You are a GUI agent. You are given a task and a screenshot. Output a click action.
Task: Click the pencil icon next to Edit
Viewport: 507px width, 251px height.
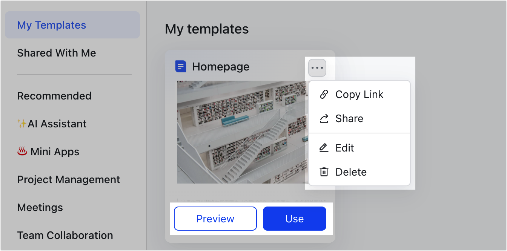[x=324, y=148]
